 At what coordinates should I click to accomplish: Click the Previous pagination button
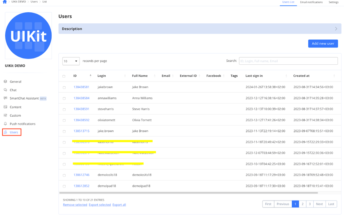(x=283, y=204)
